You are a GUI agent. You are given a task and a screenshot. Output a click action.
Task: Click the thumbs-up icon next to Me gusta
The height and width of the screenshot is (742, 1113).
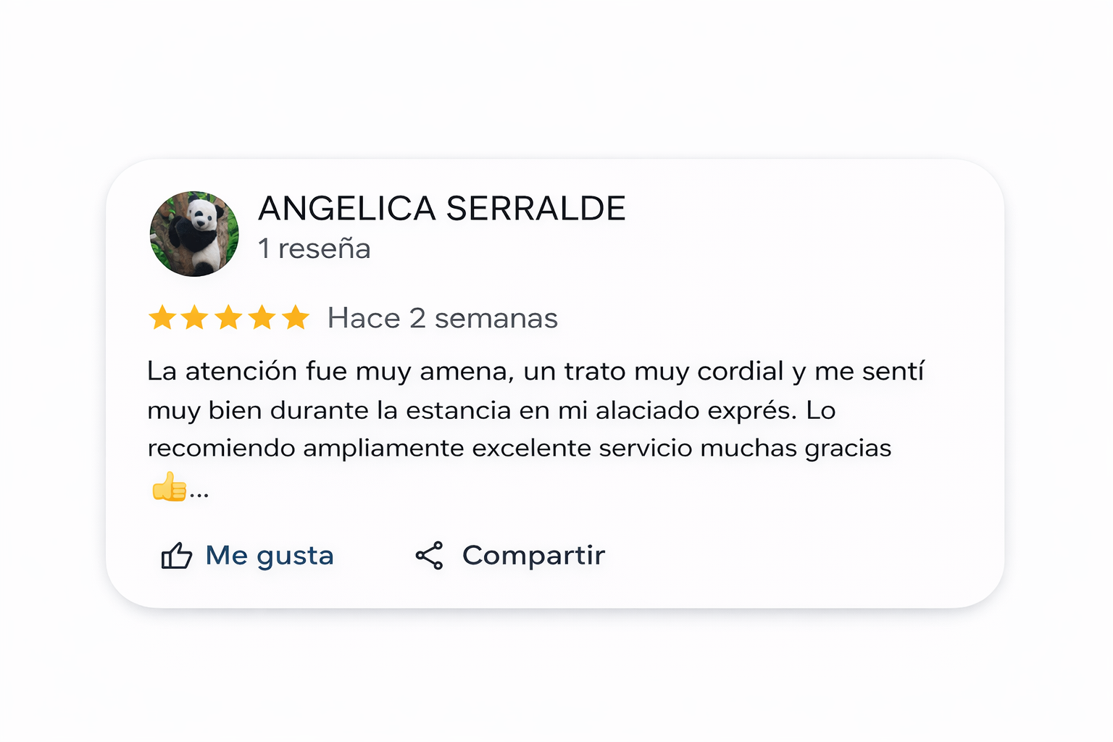pos(176,556)
